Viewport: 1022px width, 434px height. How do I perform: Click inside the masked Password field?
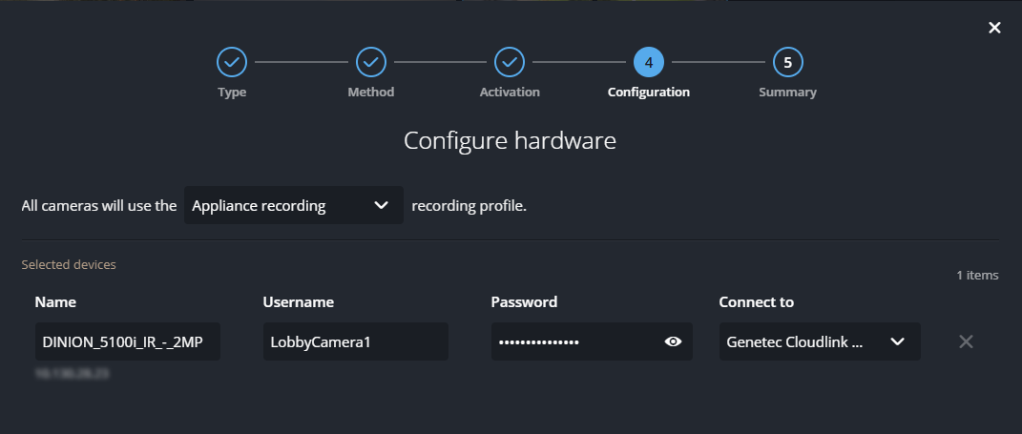tap(573, 341)
